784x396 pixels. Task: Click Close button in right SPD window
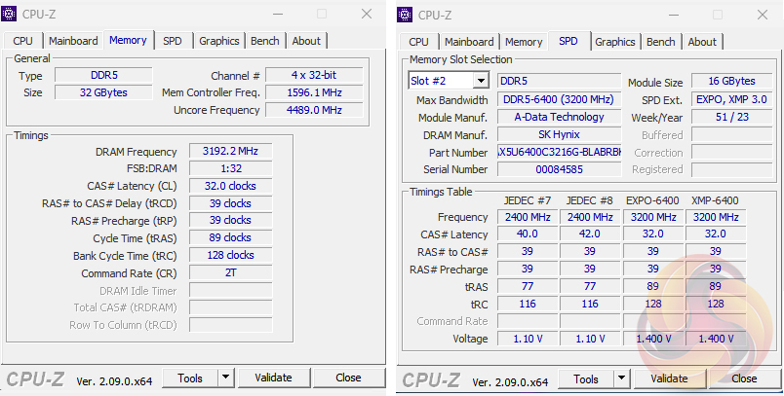click(744, 379)
